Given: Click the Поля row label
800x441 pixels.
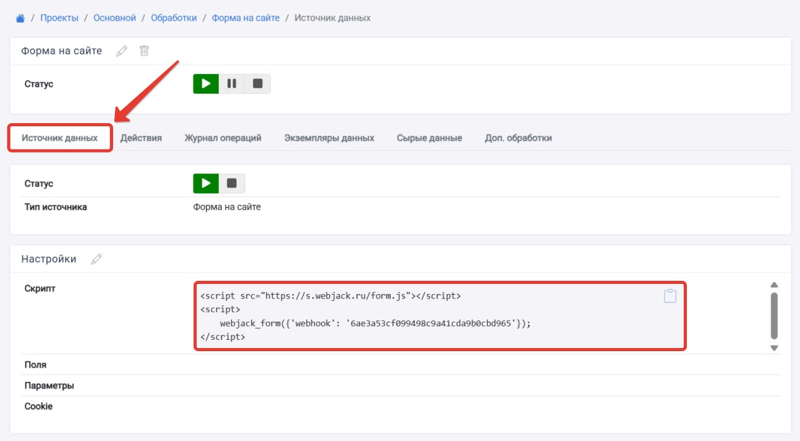Looking at the screenshot, I should tap(35, 364).
